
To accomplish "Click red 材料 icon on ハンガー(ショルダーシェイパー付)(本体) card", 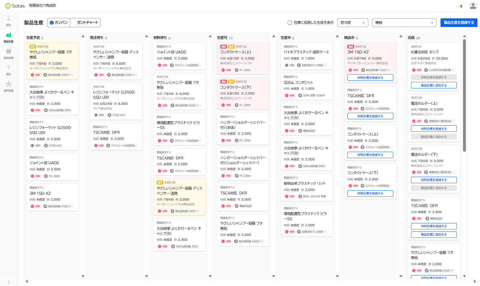I will (x=223, y=140).
